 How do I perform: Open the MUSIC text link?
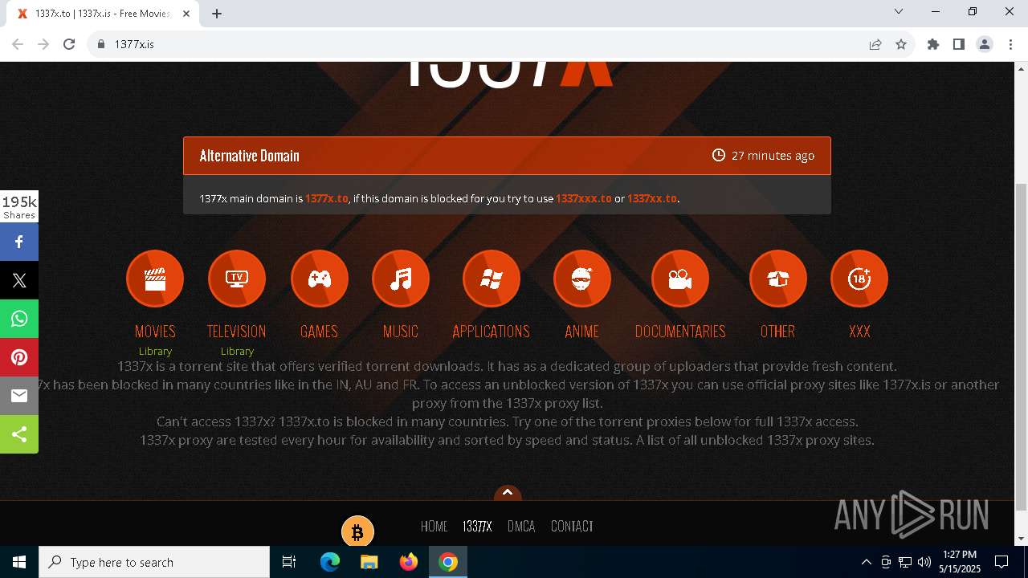(401, 332)
